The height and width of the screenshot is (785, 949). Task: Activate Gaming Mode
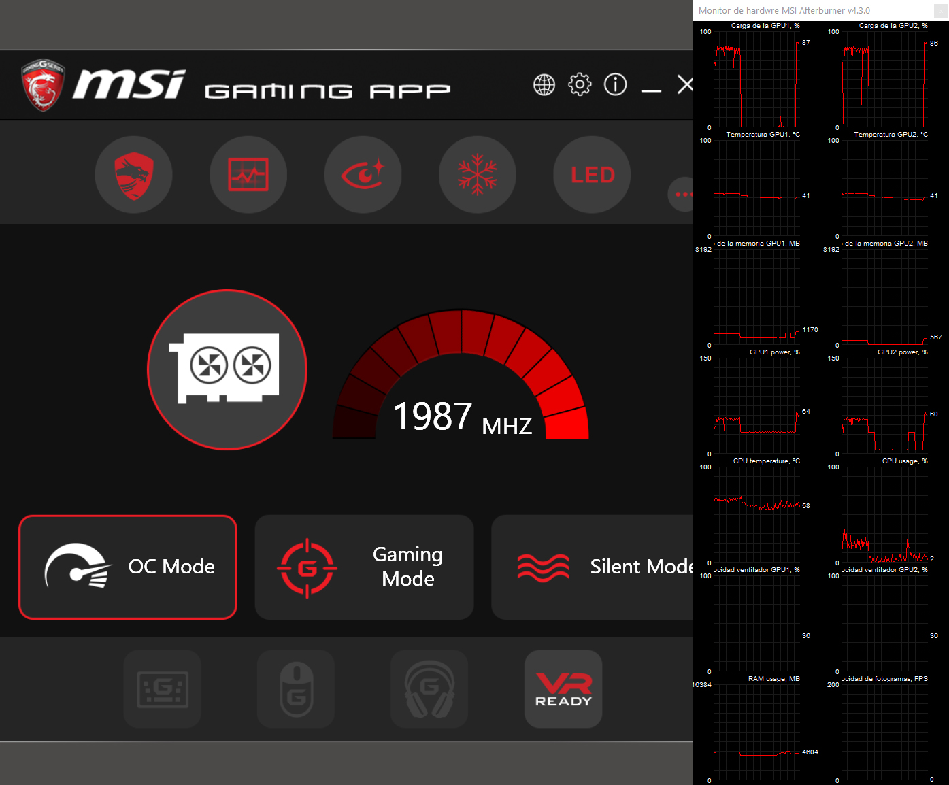click(365, 567)
